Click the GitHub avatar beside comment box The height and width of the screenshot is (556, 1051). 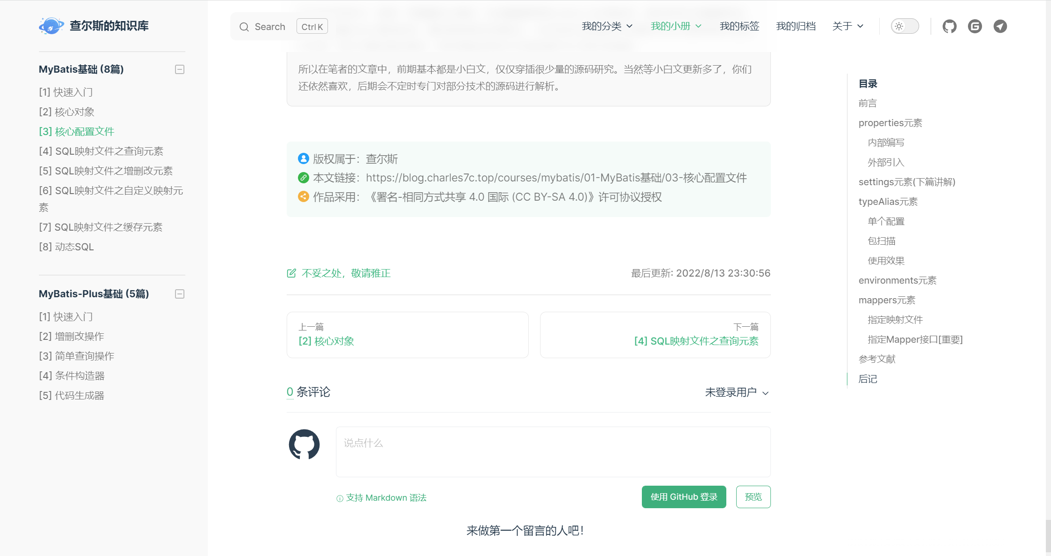(x=304, y=444)
